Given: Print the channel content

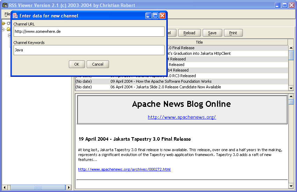Looking at the screenshot, I should click(x=233, y=33).
